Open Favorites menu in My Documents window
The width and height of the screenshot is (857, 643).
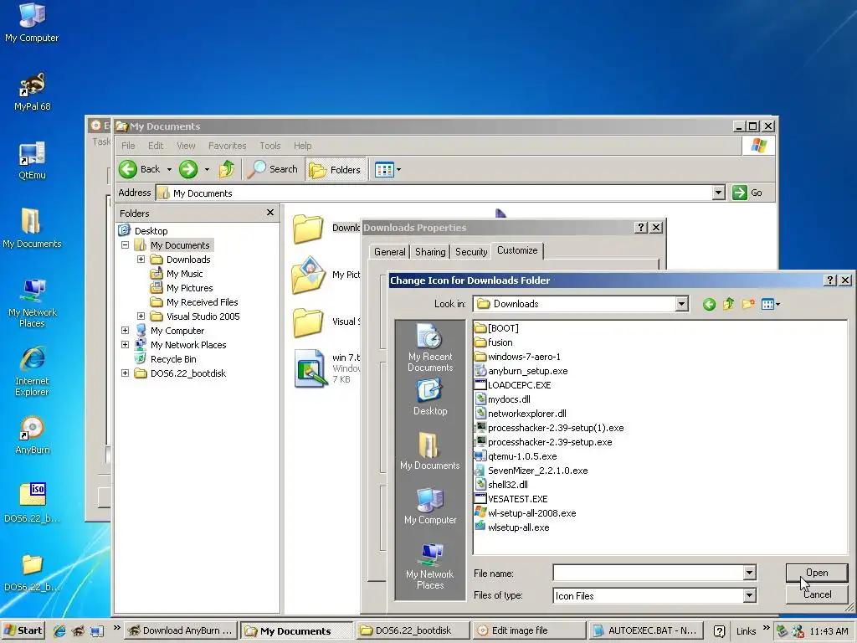(x=228, y=146)
